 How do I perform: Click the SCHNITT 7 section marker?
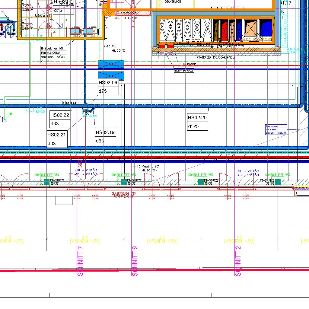coord(80,261)
